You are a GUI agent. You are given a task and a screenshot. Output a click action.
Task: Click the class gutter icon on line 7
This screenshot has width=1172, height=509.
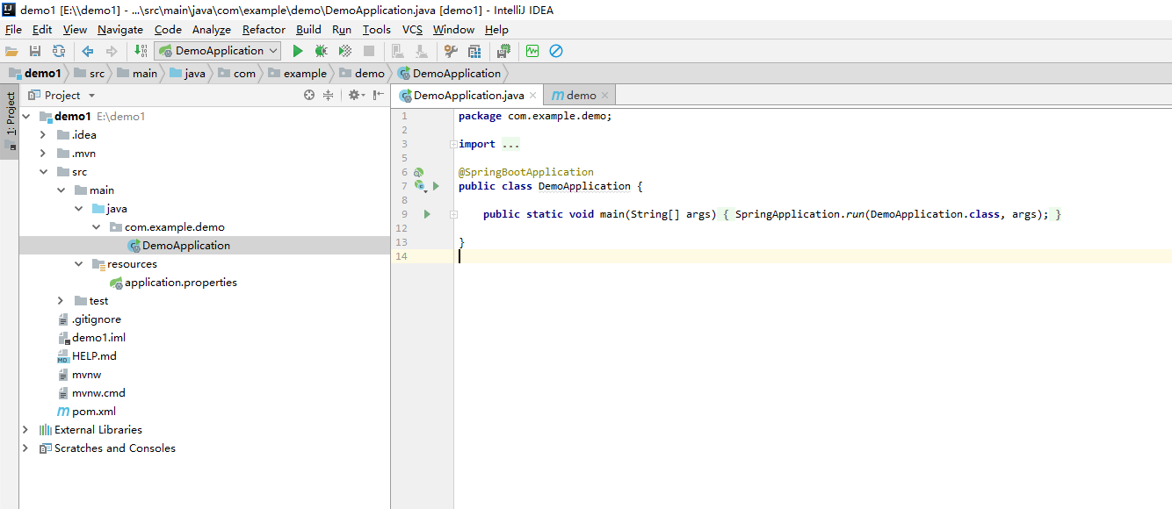coord(420,186)
